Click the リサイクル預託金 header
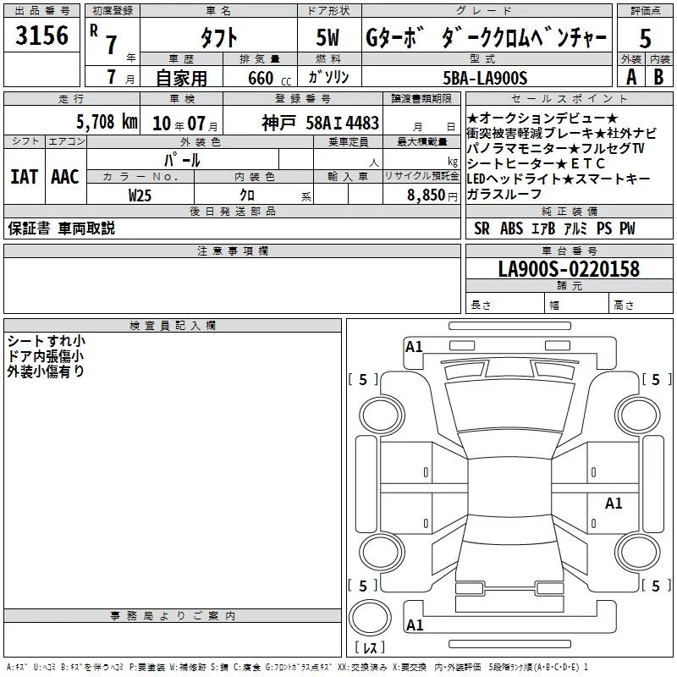The height and width of the screenshot is (677, 677). (x=421, y=176)
